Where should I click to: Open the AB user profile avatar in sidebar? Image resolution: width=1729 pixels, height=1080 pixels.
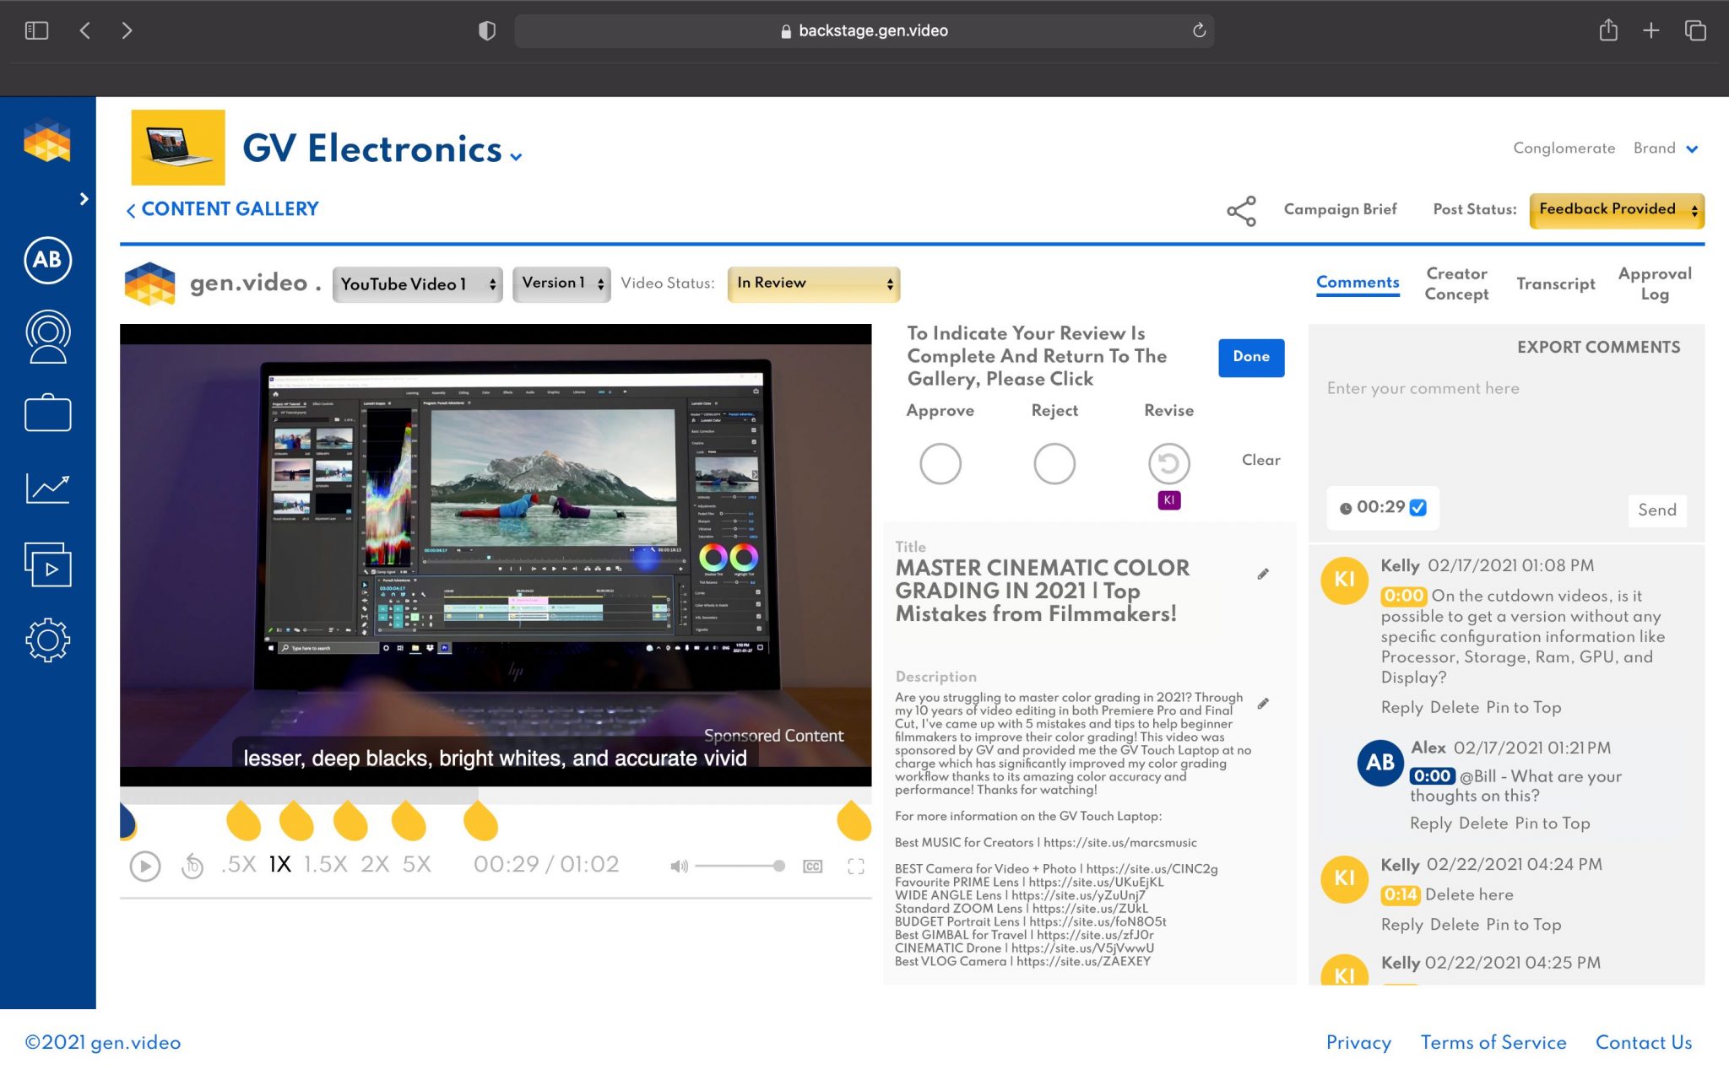pyautogui.click(x=47, y=260)
